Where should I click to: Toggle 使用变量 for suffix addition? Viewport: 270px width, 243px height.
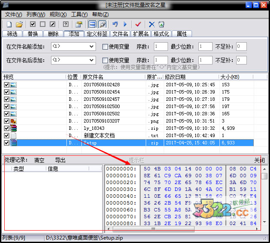pos(105,60)
